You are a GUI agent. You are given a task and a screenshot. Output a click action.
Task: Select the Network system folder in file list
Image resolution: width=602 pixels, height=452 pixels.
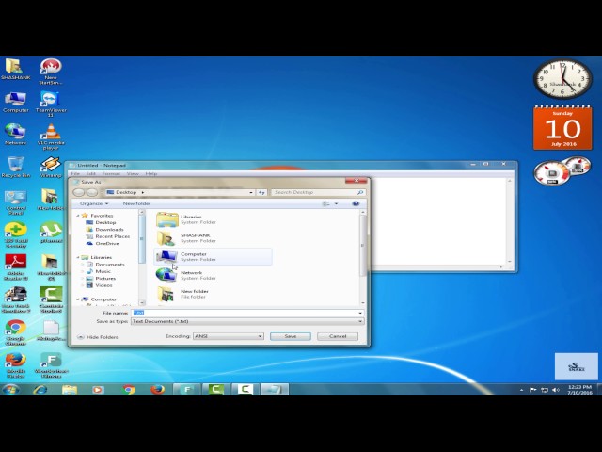click(x=214, y=275)
